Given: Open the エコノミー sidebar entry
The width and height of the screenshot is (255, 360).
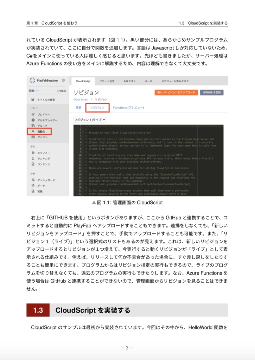Looking at the screenshot, I should point(44,153).
